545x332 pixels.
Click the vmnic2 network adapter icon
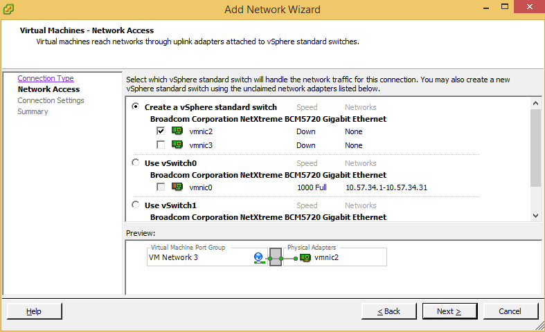point(177,131)
